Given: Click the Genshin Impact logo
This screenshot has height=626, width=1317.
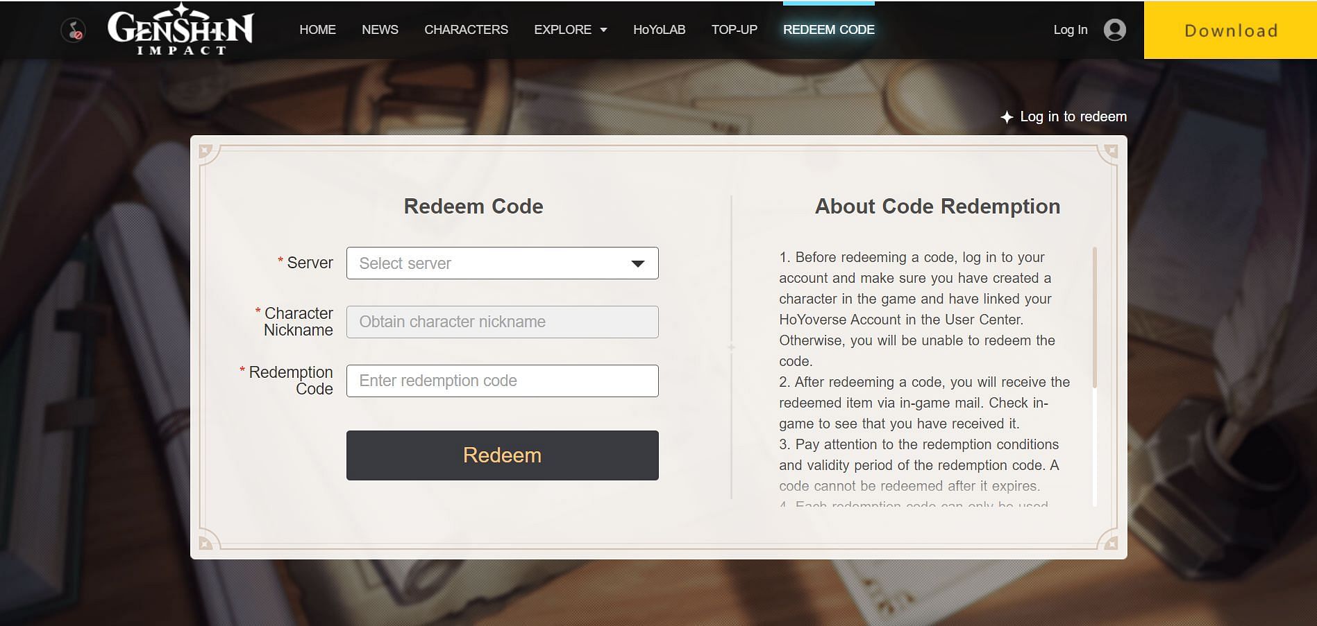Looking at the screenshot, I should 181,29.
